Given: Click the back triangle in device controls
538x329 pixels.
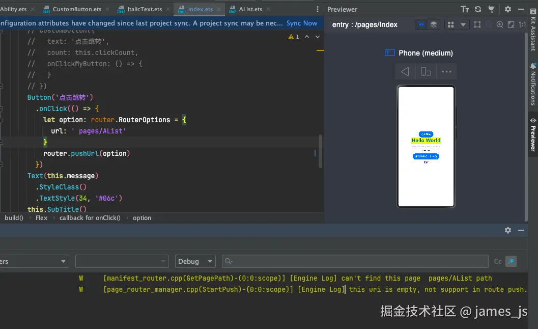Looking at the screenshot, I should point(405,71).
